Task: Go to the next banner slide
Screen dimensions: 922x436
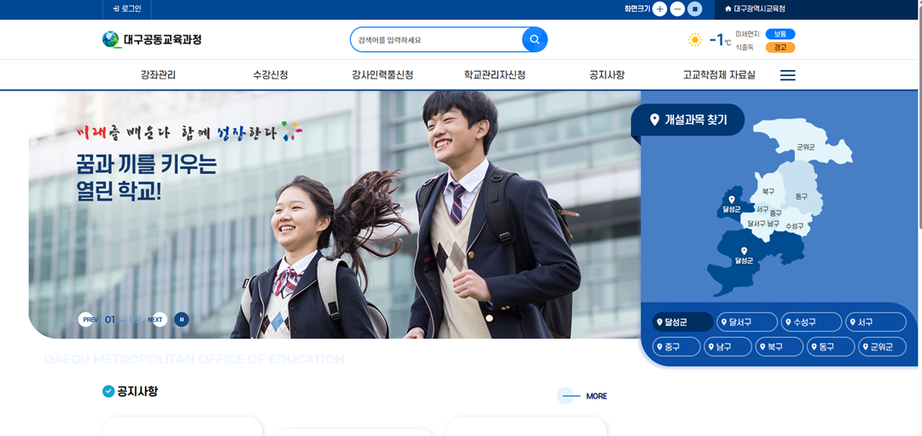Action: [x=155, y=319]
